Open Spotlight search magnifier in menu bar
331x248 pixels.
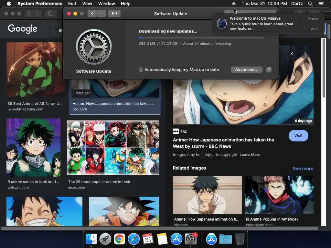pos(310,4)
